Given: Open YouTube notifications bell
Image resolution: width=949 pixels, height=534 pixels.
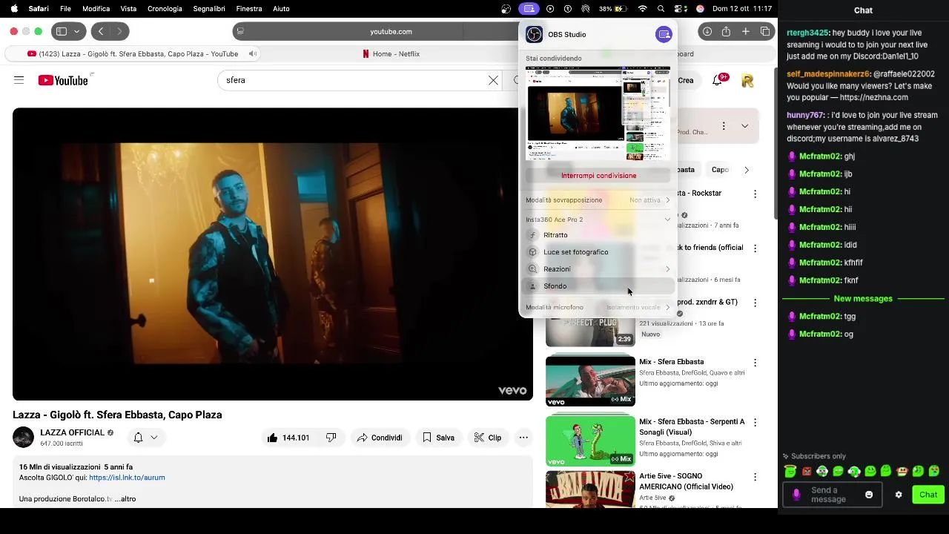Looking at the screenshot, I should [717, 80].
